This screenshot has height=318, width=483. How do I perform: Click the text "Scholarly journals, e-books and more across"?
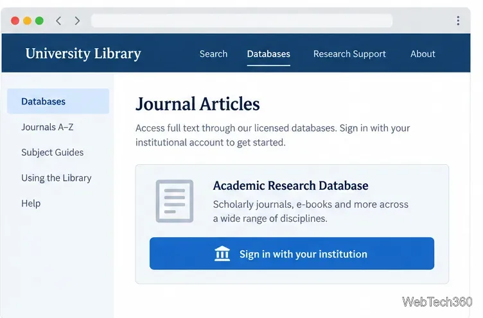click(310, 205)
